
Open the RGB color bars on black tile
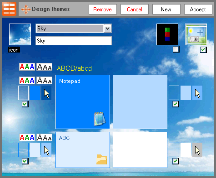click(x=167, y=34)
